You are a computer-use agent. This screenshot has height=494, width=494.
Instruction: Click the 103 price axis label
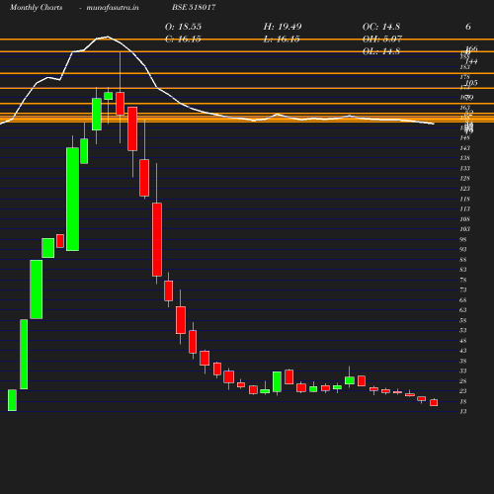tap(464, 229)
